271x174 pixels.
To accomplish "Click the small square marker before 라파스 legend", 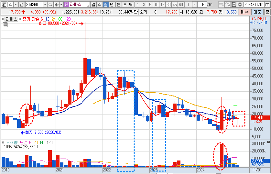I will (x=3, y=19).
